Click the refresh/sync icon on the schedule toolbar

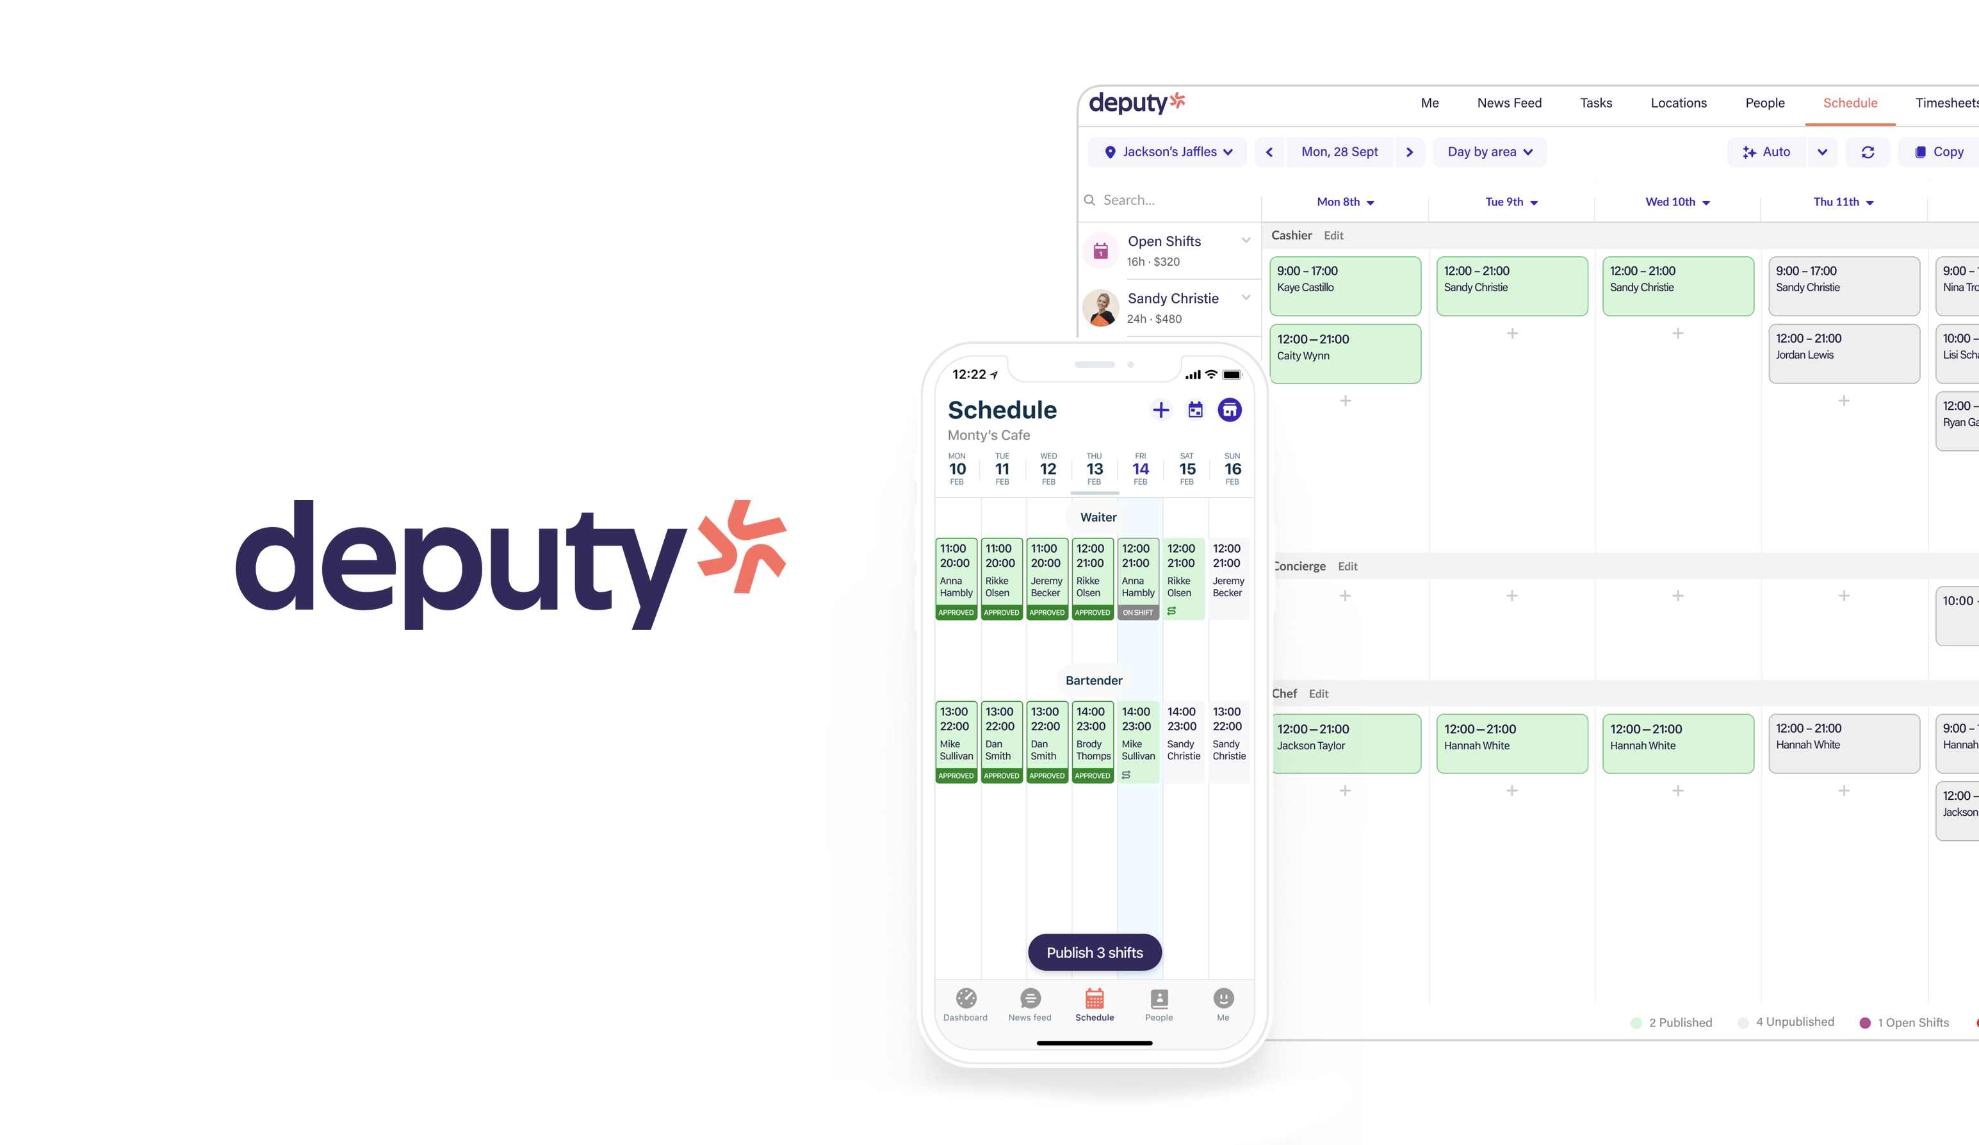point(1869,151)
